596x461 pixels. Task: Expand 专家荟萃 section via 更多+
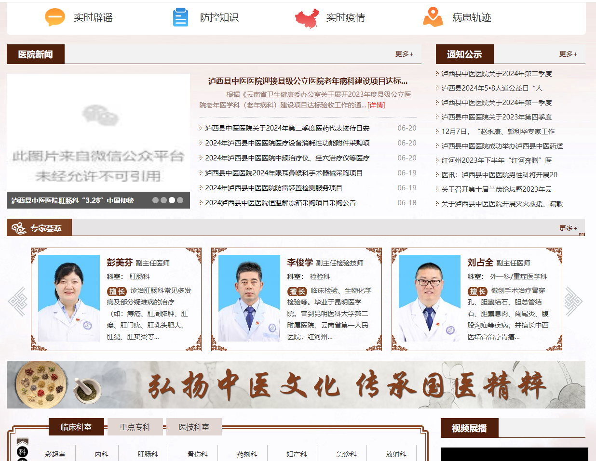click(568, 228)
